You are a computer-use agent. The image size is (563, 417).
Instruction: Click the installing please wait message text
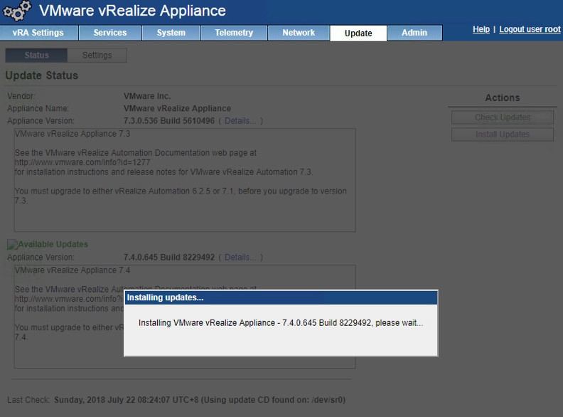coord(281,323)
